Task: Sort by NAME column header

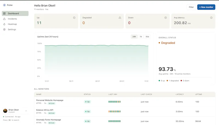Action: tap(39, 94)
